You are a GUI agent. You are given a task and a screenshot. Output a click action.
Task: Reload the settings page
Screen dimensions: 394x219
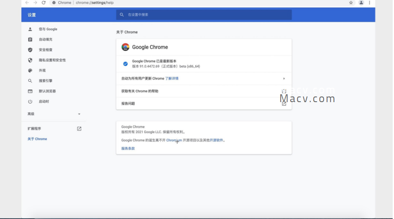(x=43, y=3)
